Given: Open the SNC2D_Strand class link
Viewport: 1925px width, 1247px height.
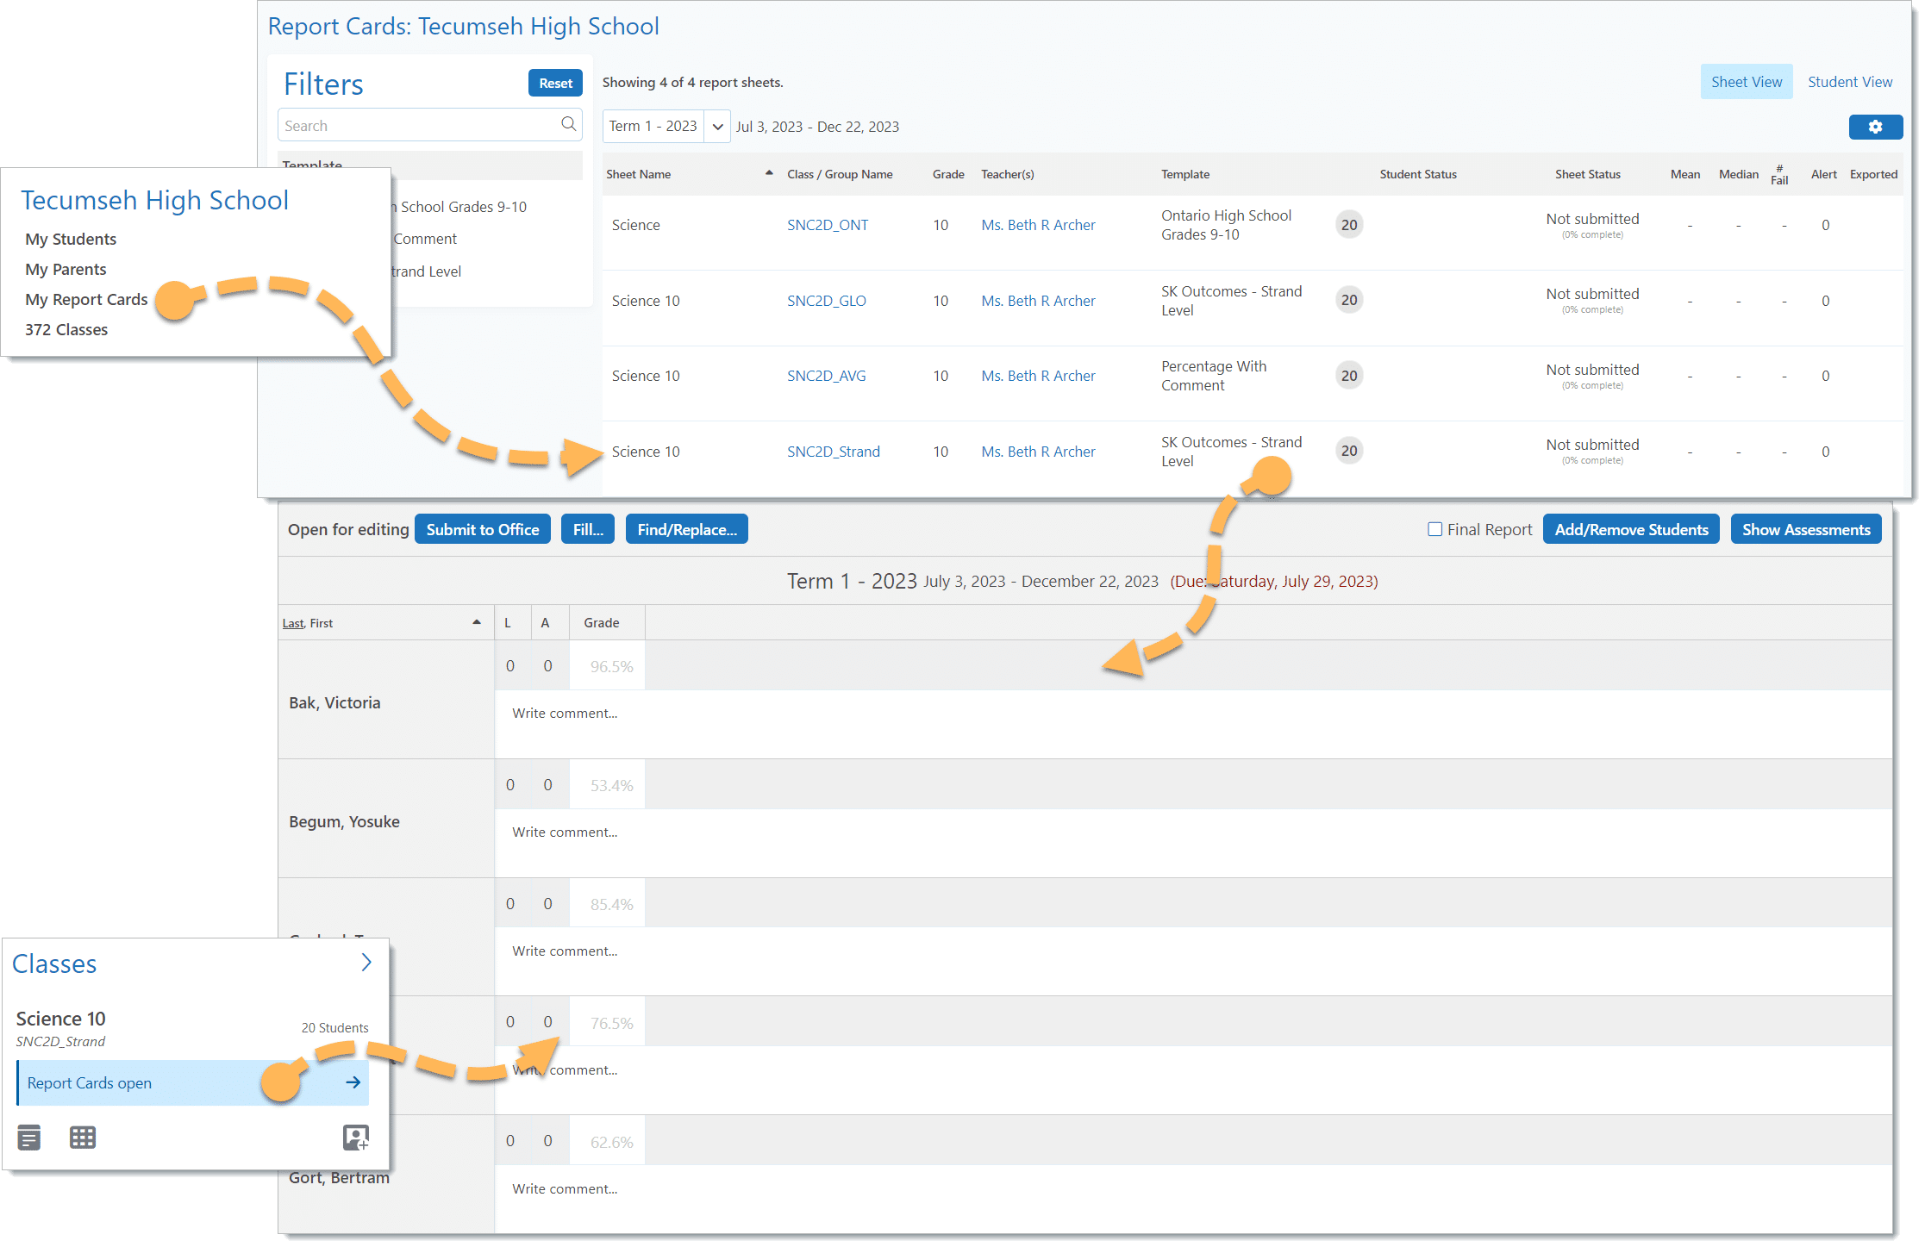Looking at the screenshot, I should 833,452.
